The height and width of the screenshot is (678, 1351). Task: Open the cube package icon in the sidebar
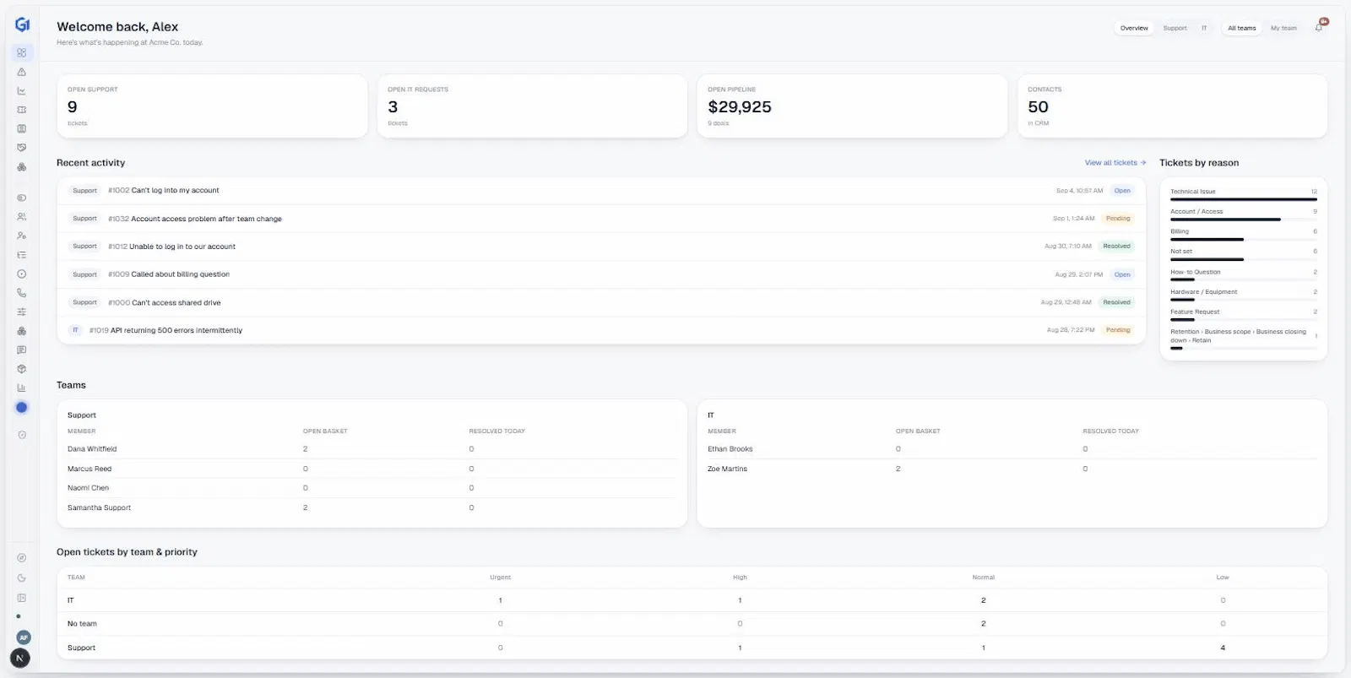point(22,369)
